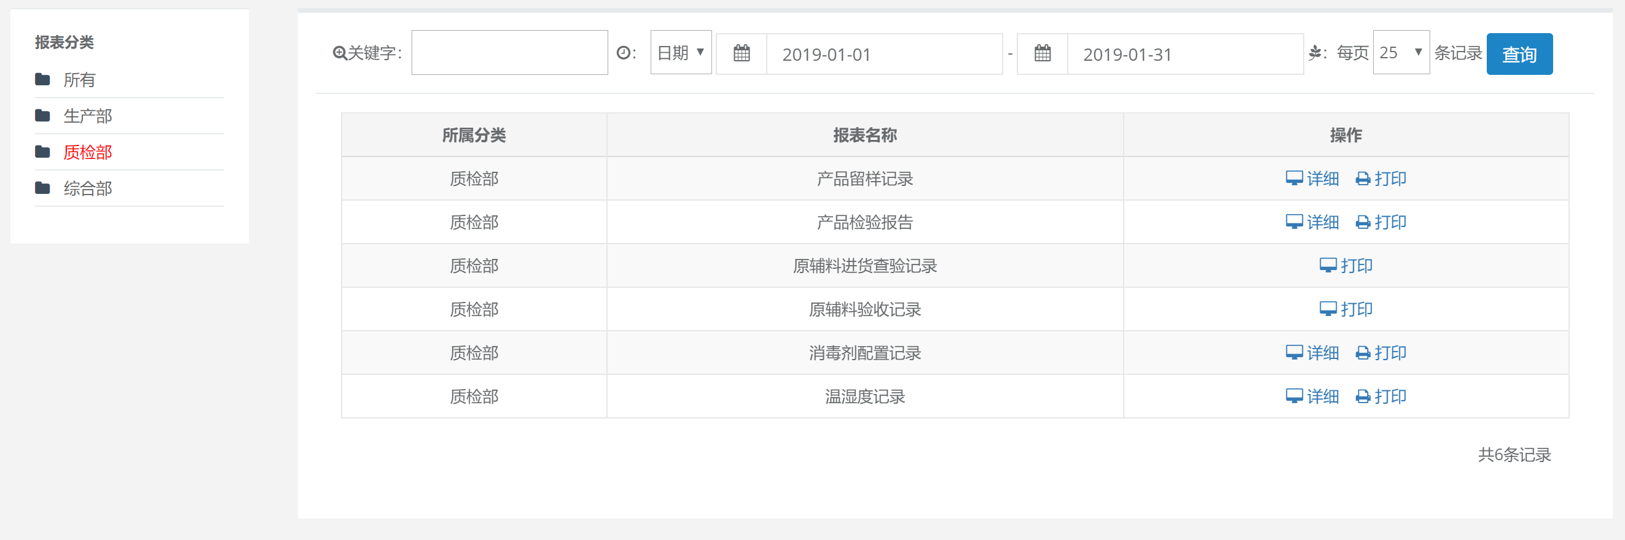The height and width of the screenshot is (540, 1625).
Task: Focus the 关键字 search input field
Action: [509, 53]
